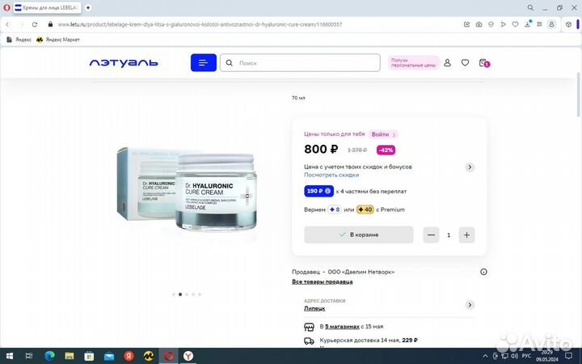The width and height of the screenshot is (582, 364).
Task: Open Yandex browser red Я taskbar icon
Action: pyautogui.click(x=129, y=356)
